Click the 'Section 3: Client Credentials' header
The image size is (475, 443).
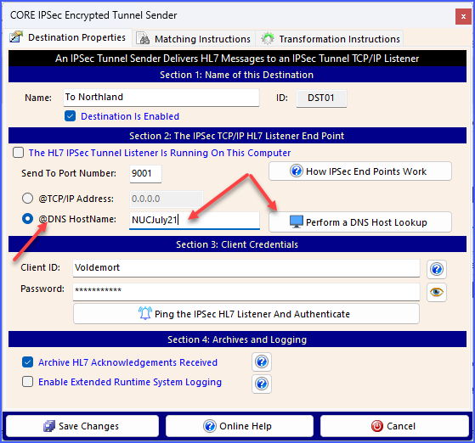point(237,244)
